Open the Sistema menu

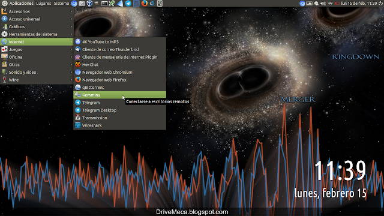click(61, 4)
